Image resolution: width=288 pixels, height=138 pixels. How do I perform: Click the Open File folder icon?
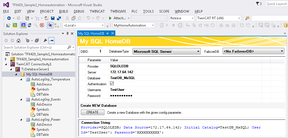[47, 18]
